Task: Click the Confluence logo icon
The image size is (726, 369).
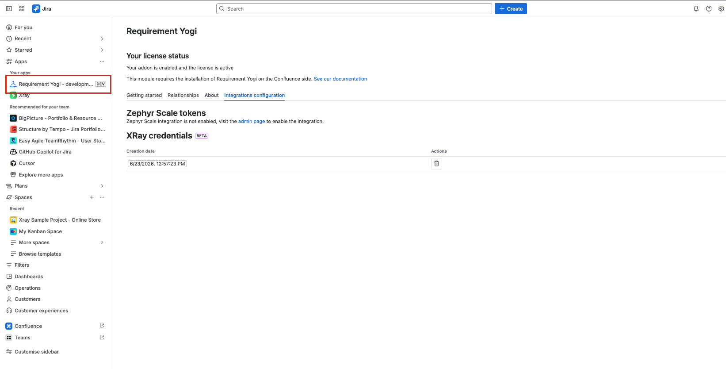Action: pos(9,326)
